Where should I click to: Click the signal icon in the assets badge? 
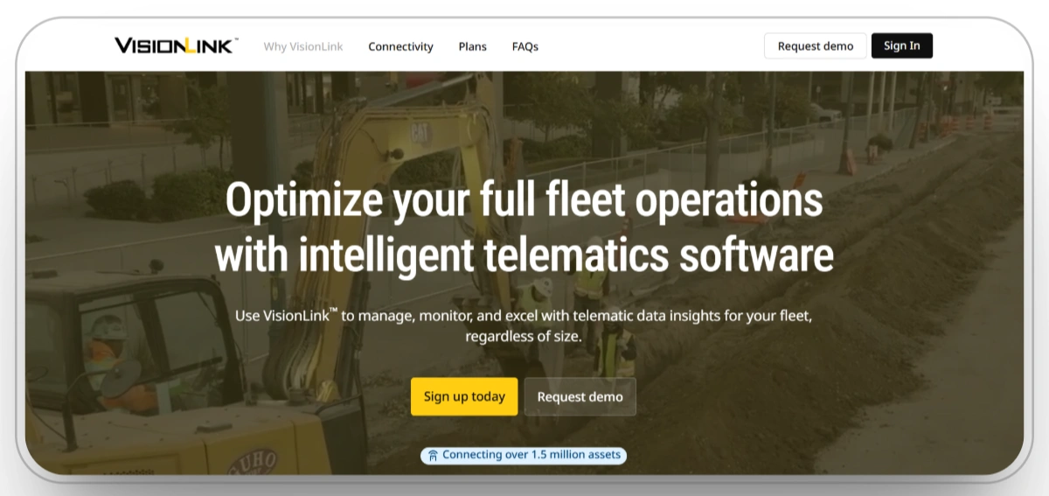(433, 456)
